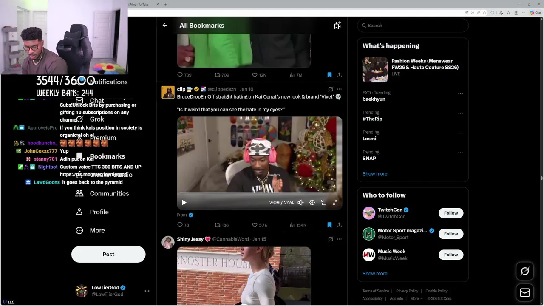
Task: Click the Post button
Action: 108,254
